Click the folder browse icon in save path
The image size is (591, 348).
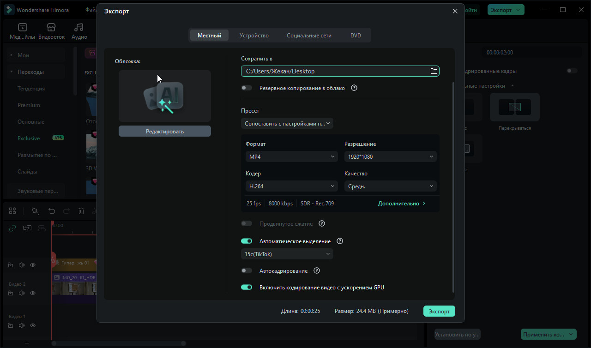pyautogui.click(x=434, y=71)
